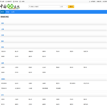Image resolution: width=107 pixels, height=107 pixels.
Task: Select 呼和浩特市 under 内蒙古
Action: click(4, 83)
